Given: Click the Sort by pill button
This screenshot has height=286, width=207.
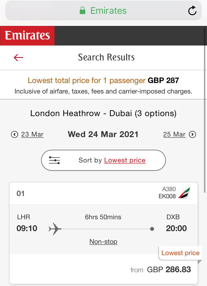Looking at the screenshot, I should pyautogui.click(x=104, y=160).
